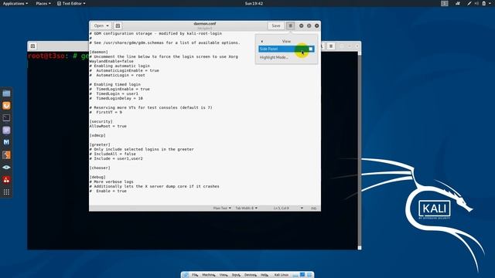Open the Ln 5, Col 8 position dropdown
This screenshot has height=278, width=495.
(288, 208)
